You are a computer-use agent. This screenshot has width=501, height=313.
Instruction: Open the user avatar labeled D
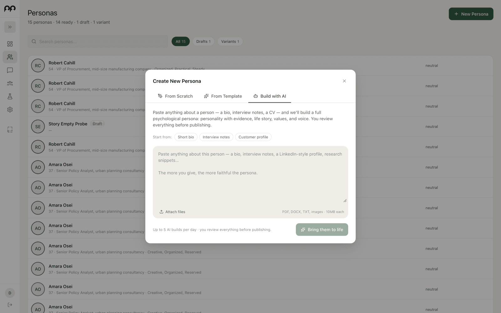pyautogui.click(x=10, y=293)
